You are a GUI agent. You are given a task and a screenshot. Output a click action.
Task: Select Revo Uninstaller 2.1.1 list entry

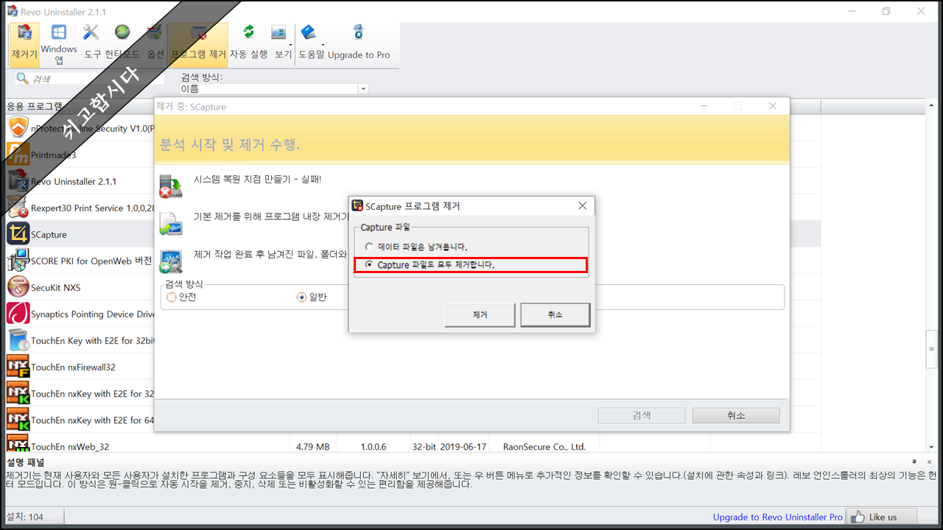pyautogui.click(x=74, y=181)
